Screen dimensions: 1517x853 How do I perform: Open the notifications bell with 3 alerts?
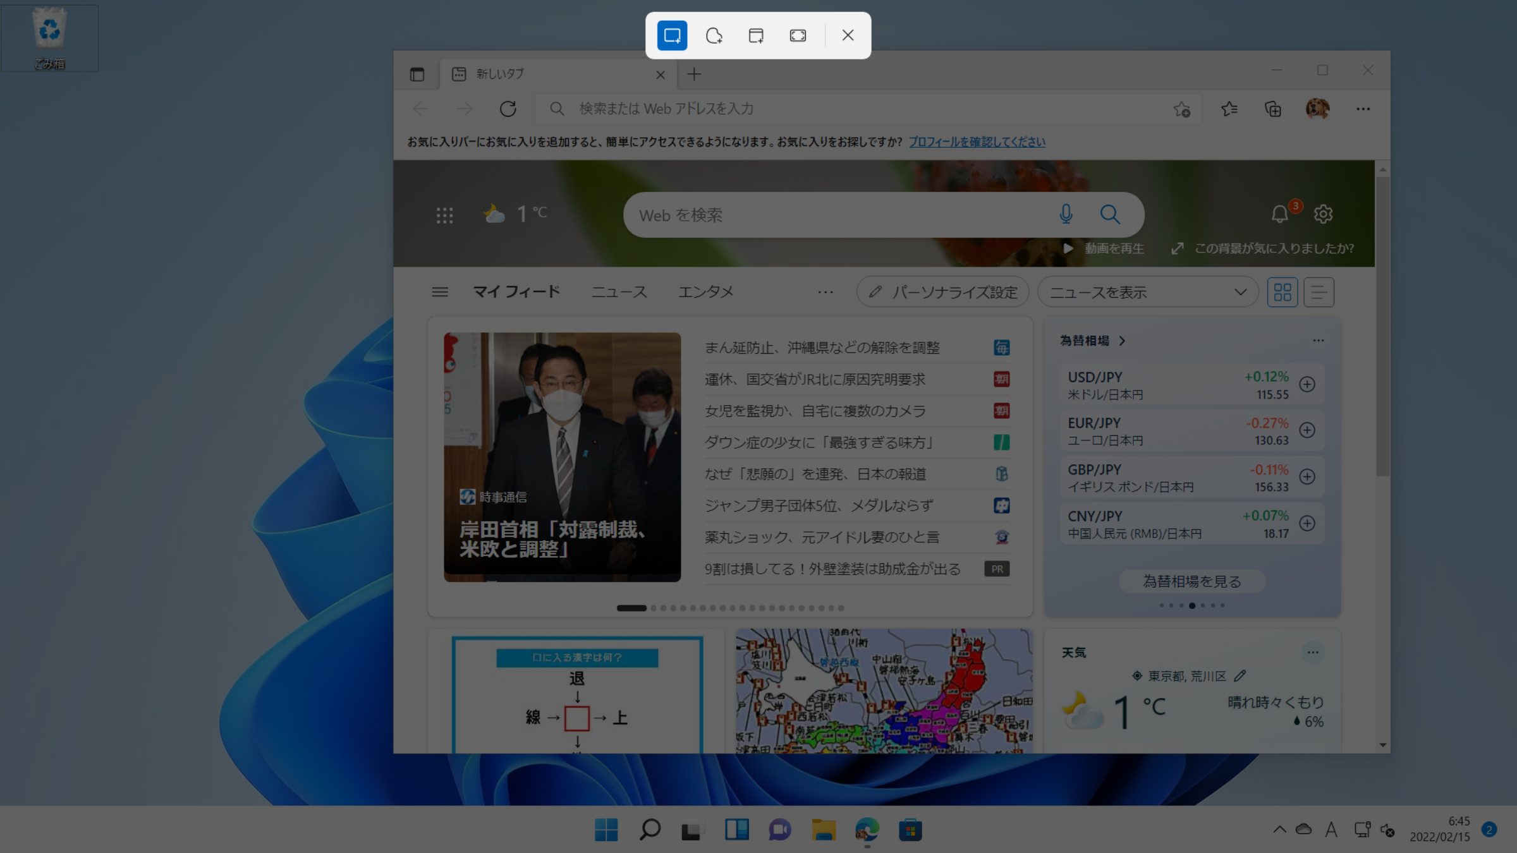pyautogui.click(x=1279, y=214)
